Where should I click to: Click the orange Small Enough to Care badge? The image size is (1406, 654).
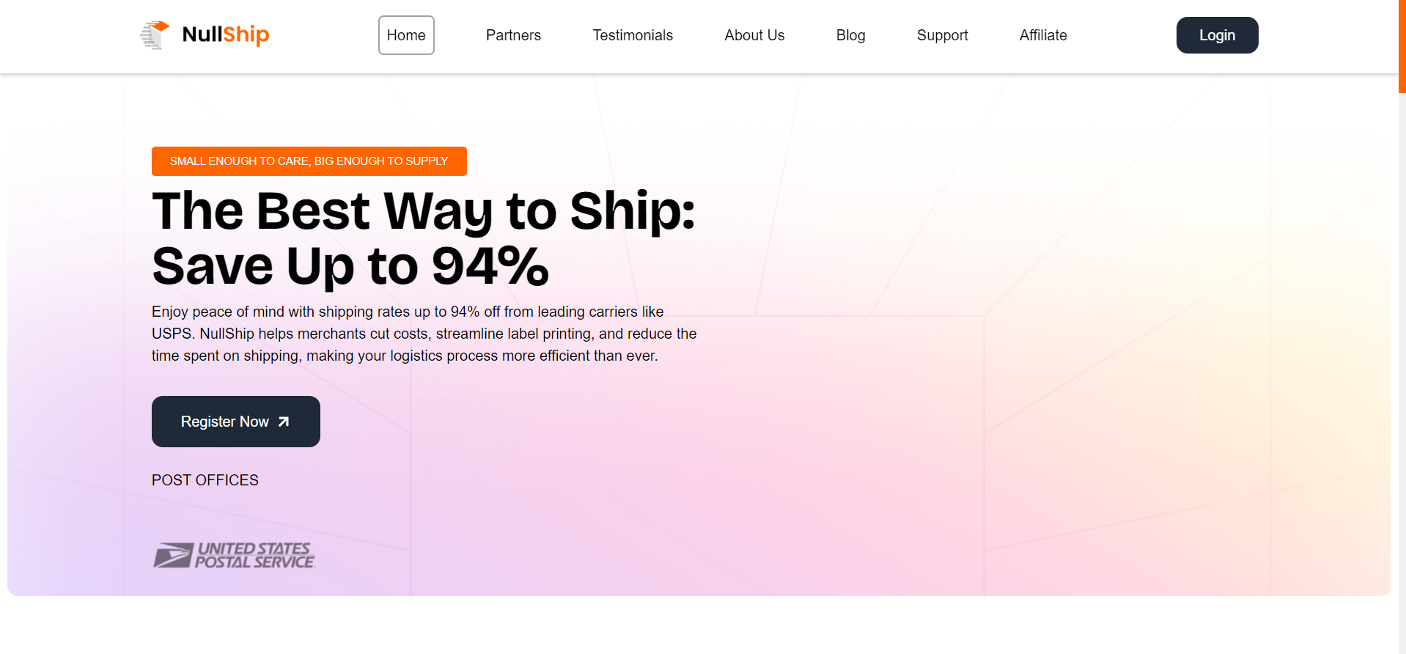(309, 161)
